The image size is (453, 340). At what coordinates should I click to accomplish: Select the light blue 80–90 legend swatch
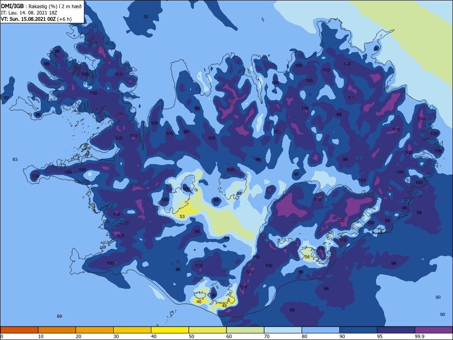321,330
